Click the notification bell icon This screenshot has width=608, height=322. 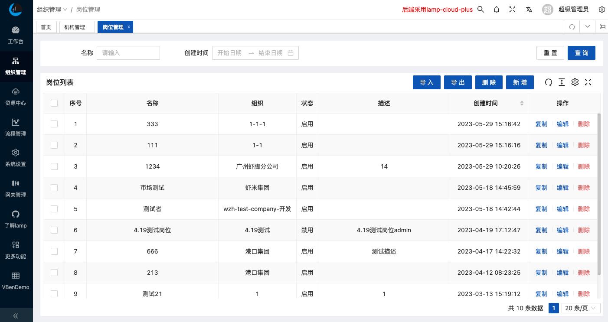(496, 9)
